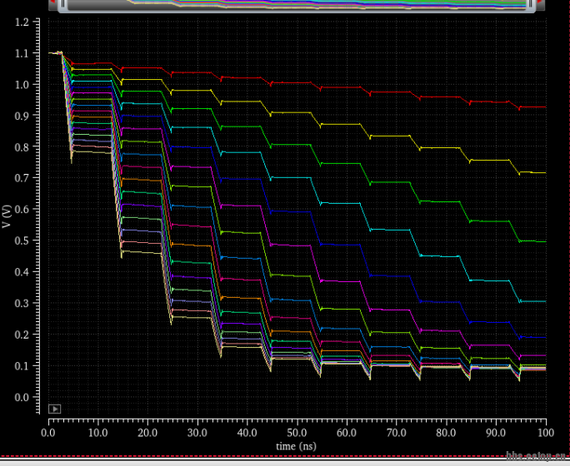Click the 1.2 tick on the voltage axis
This screenshot has width=570, height=466.
[23, 22]
